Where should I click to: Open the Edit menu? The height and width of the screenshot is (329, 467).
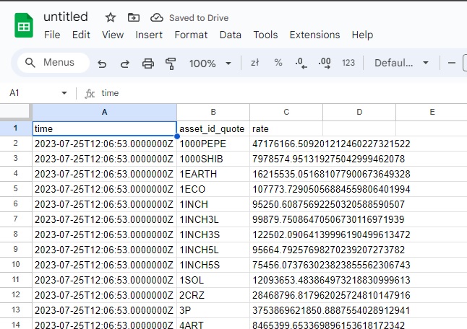point(81,35)
